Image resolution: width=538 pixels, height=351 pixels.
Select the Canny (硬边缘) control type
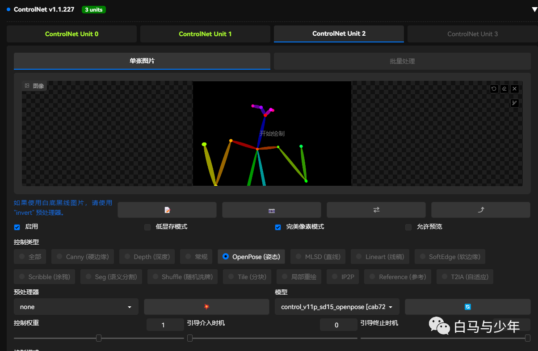[83, 257]
